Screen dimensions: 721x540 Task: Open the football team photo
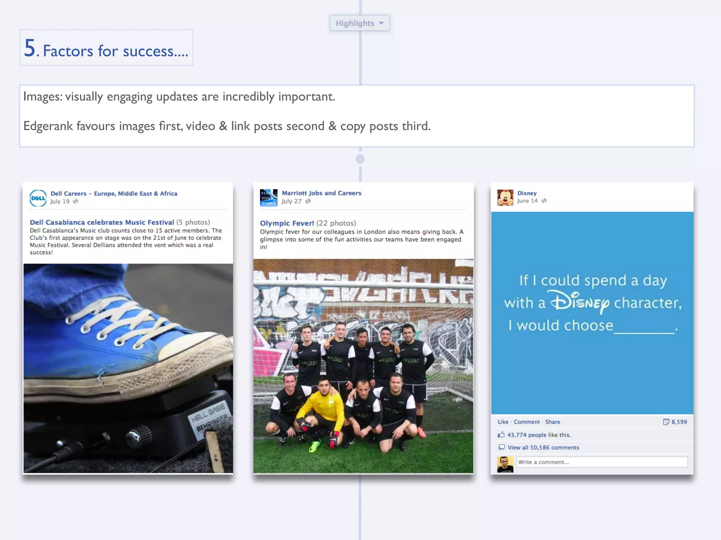tap(363, 366)
